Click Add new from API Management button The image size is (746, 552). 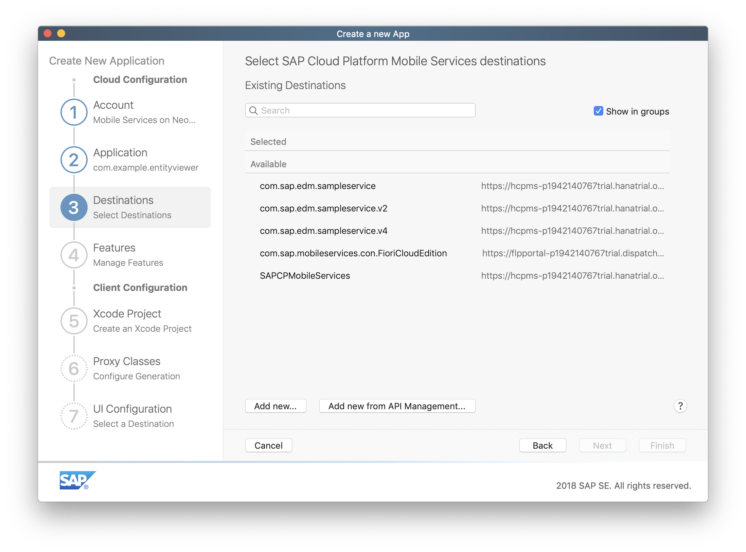coord(397,406)
